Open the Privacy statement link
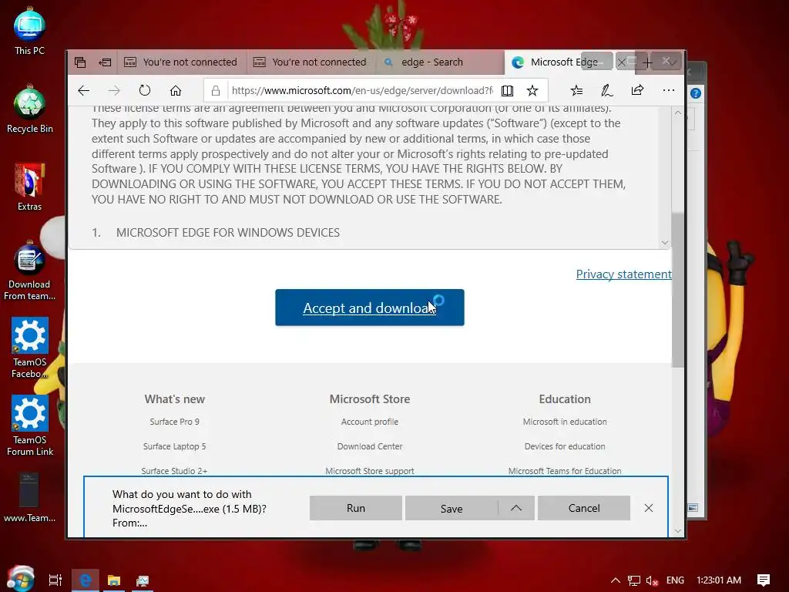 pyautogui.click(x=623, y=274)
